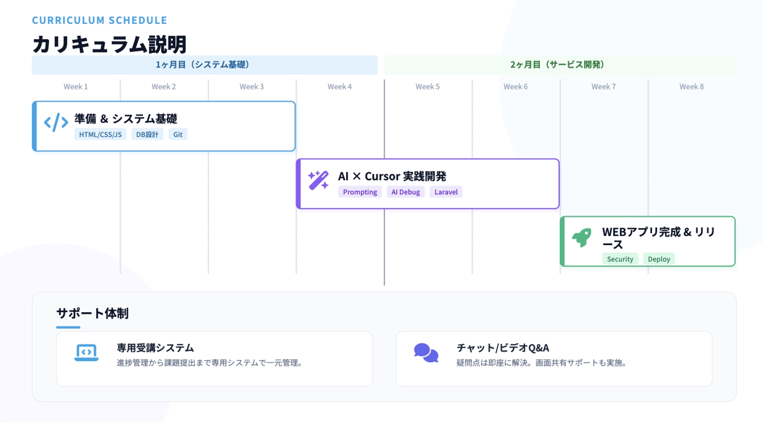Viewport: 763px width, 422px height.
Task: Click the green rocket icon
Action: [x=582, y=237]
